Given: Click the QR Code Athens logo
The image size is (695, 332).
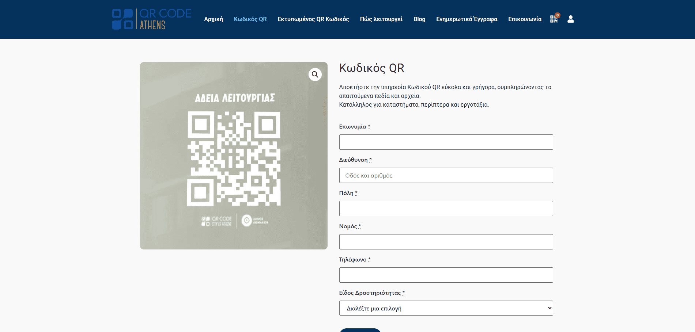Looking at the screenshot, I should coord(151,19).
